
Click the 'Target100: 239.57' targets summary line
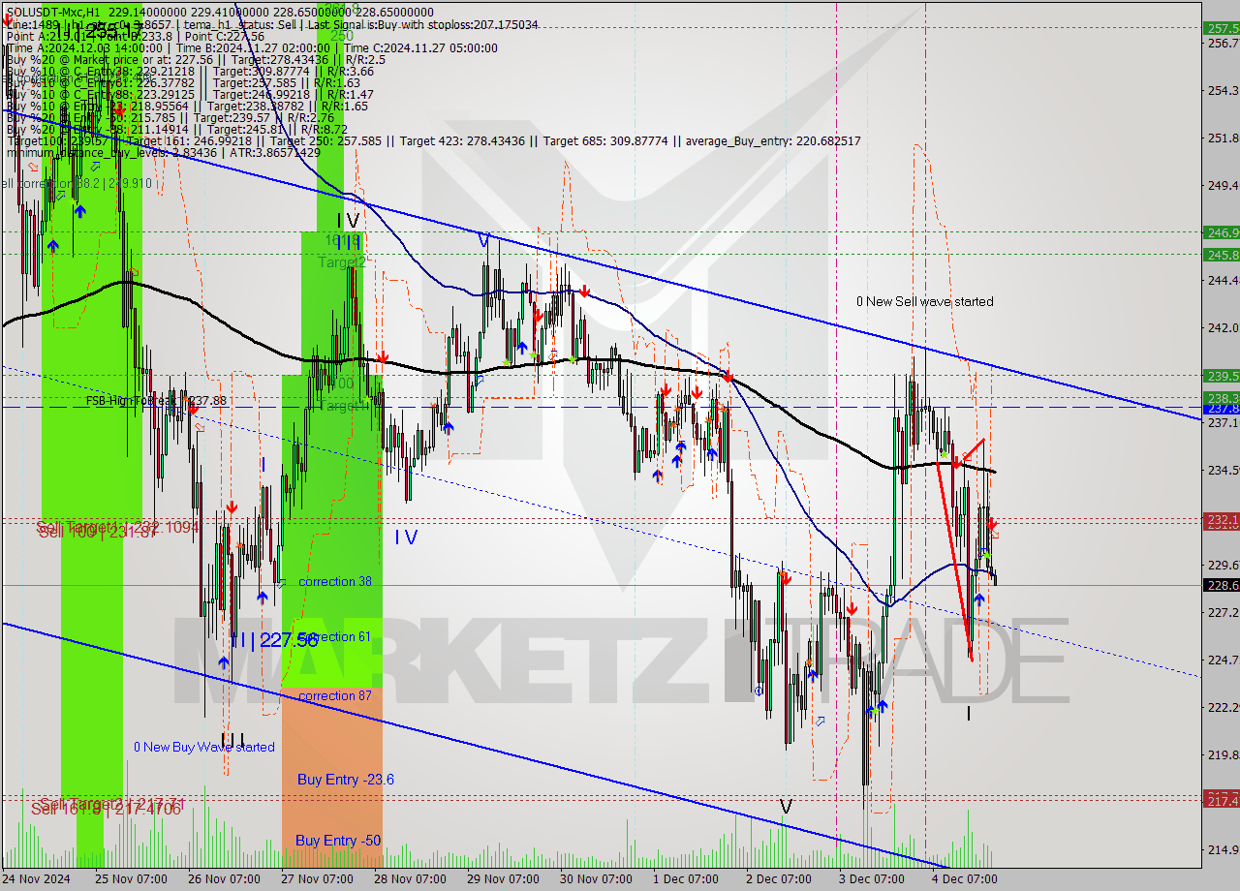tap(433, 141)
